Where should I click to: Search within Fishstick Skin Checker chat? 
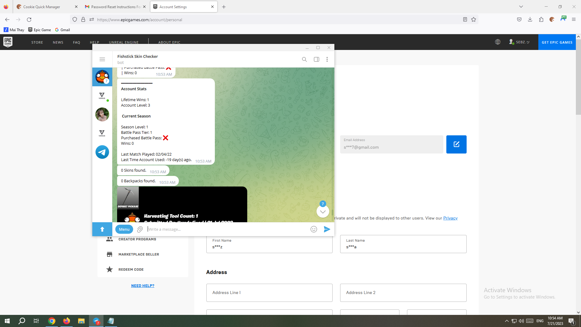304,59
